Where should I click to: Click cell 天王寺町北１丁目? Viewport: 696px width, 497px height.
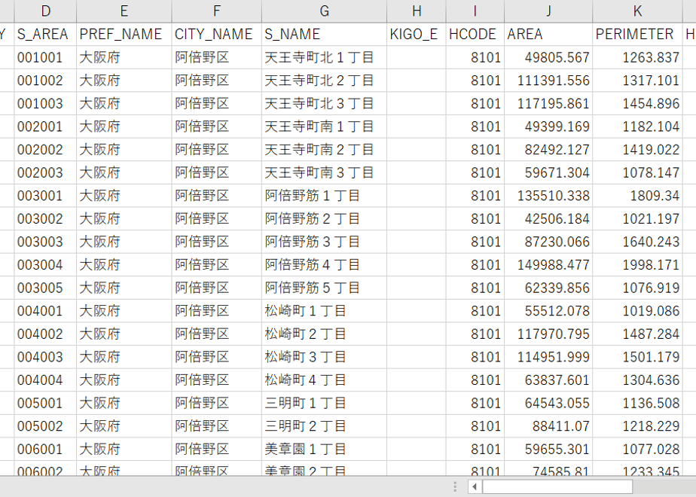(x=324, y=57)
